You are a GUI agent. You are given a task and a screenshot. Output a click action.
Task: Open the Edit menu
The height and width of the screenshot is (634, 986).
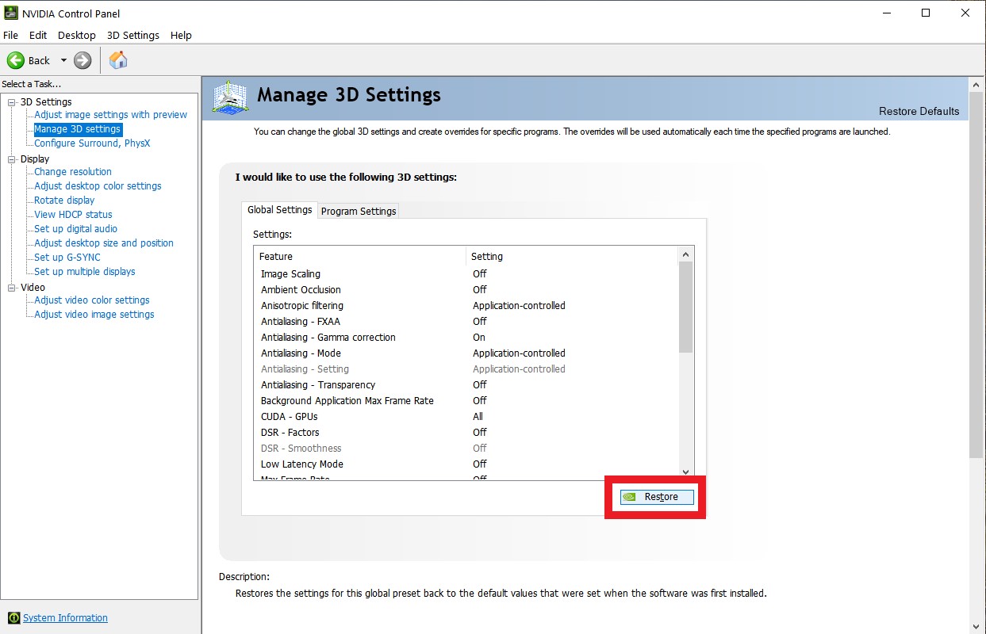coord(38,36)
